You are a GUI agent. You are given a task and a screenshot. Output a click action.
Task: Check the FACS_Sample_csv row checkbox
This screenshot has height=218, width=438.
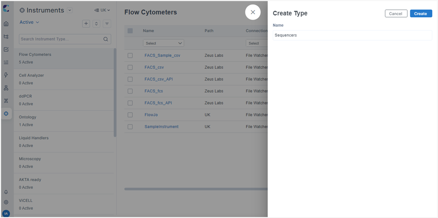click(x=130, y=56)
